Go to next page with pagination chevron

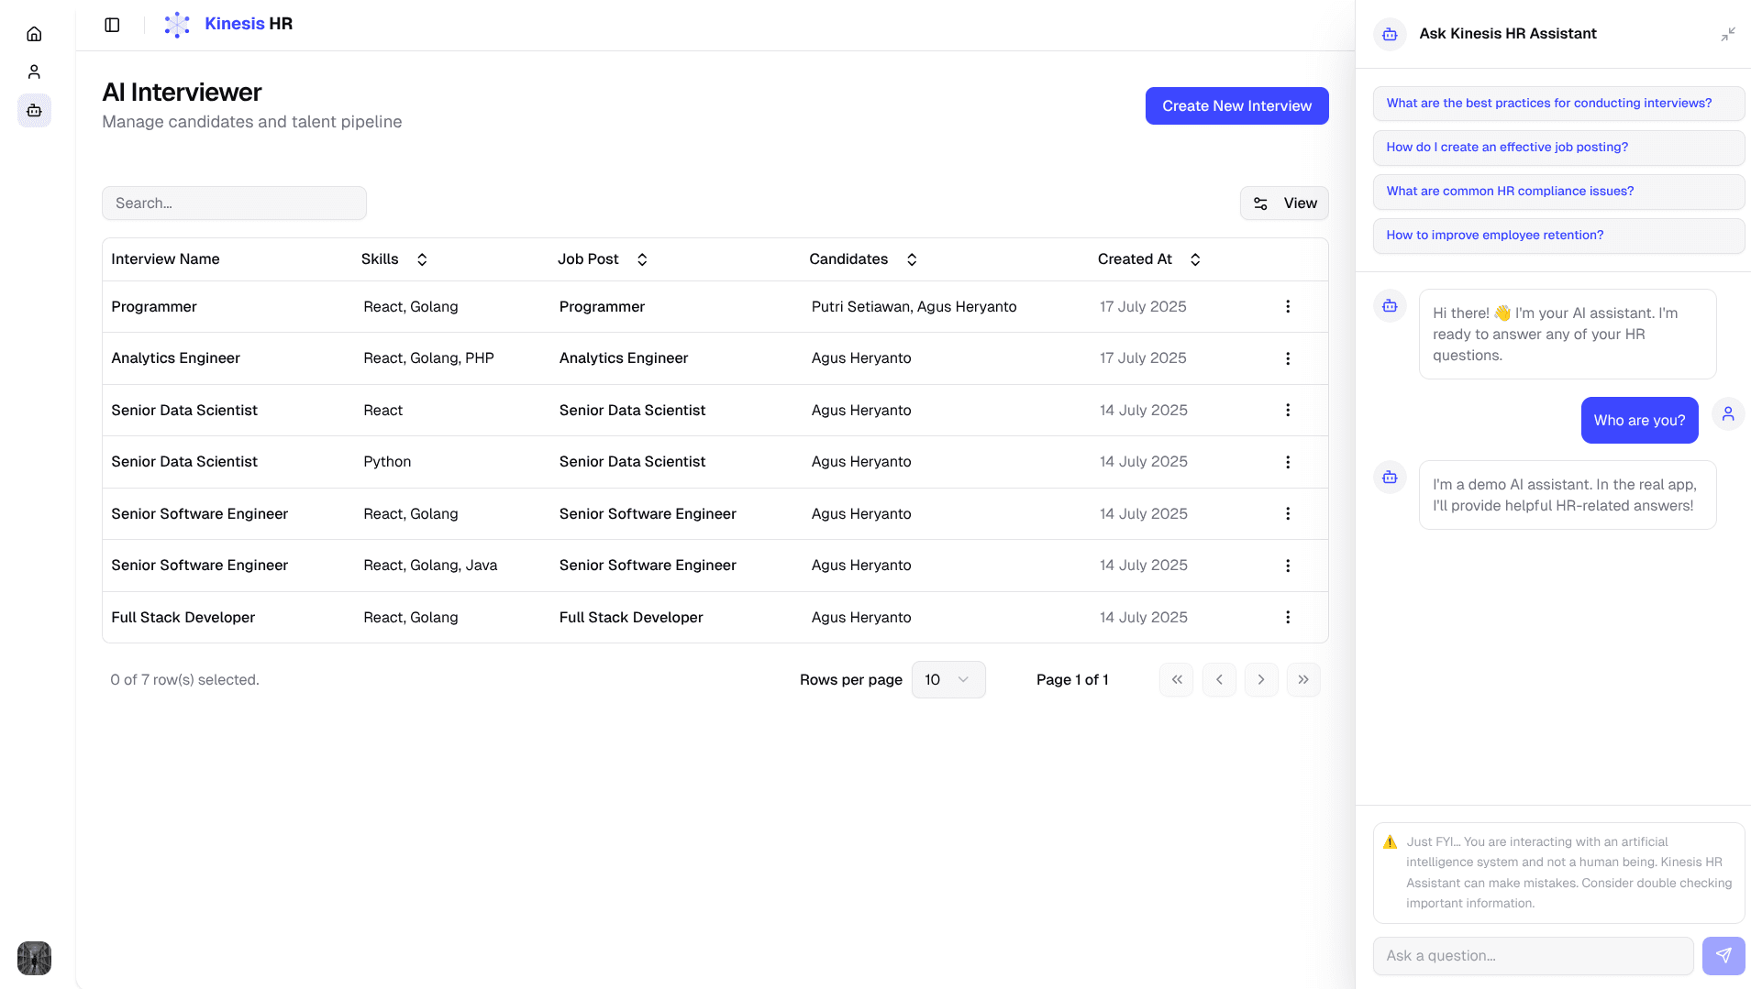[1261, 679]
